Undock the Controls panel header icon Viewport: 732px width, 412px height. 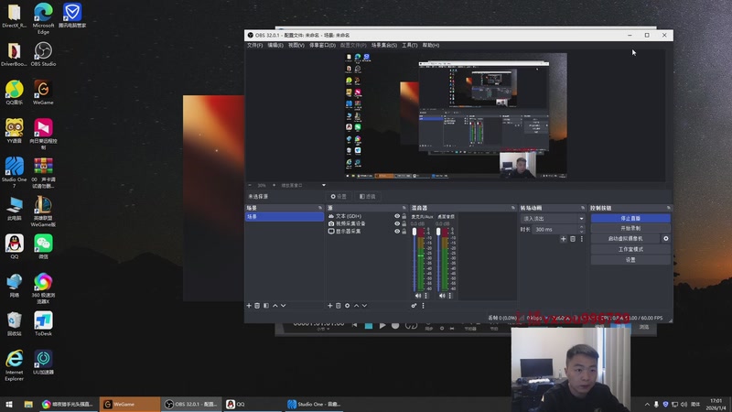[669, 208]
